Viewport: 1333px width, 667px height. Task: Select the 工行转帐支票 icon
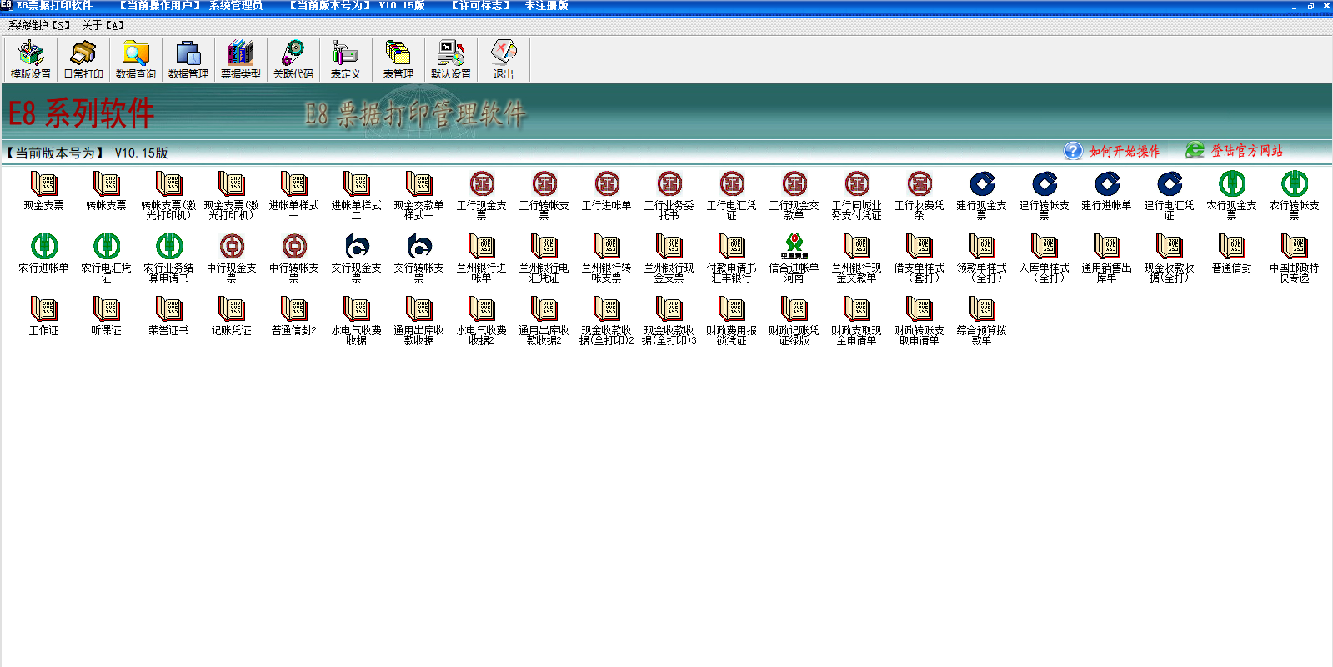click(544, 195)
